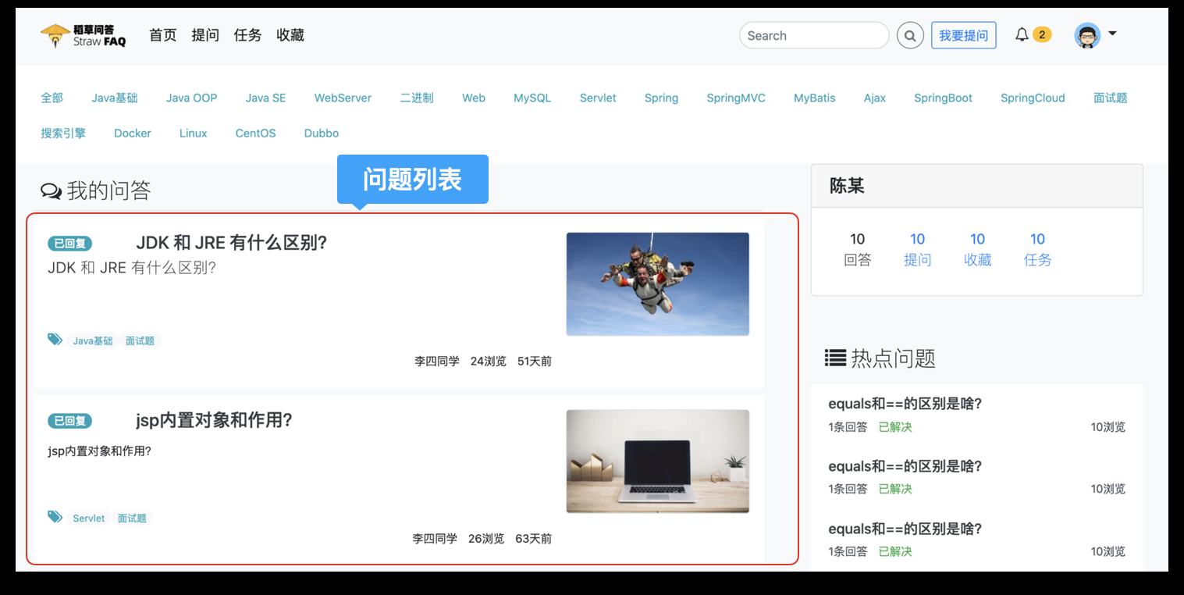Select the Web category
The image size is (1184, 595).
pyautogui.click(x=474, y=98)
